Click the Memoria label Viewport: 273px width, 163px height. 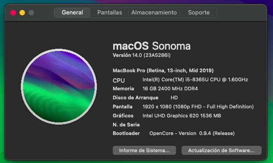(123, 88)
